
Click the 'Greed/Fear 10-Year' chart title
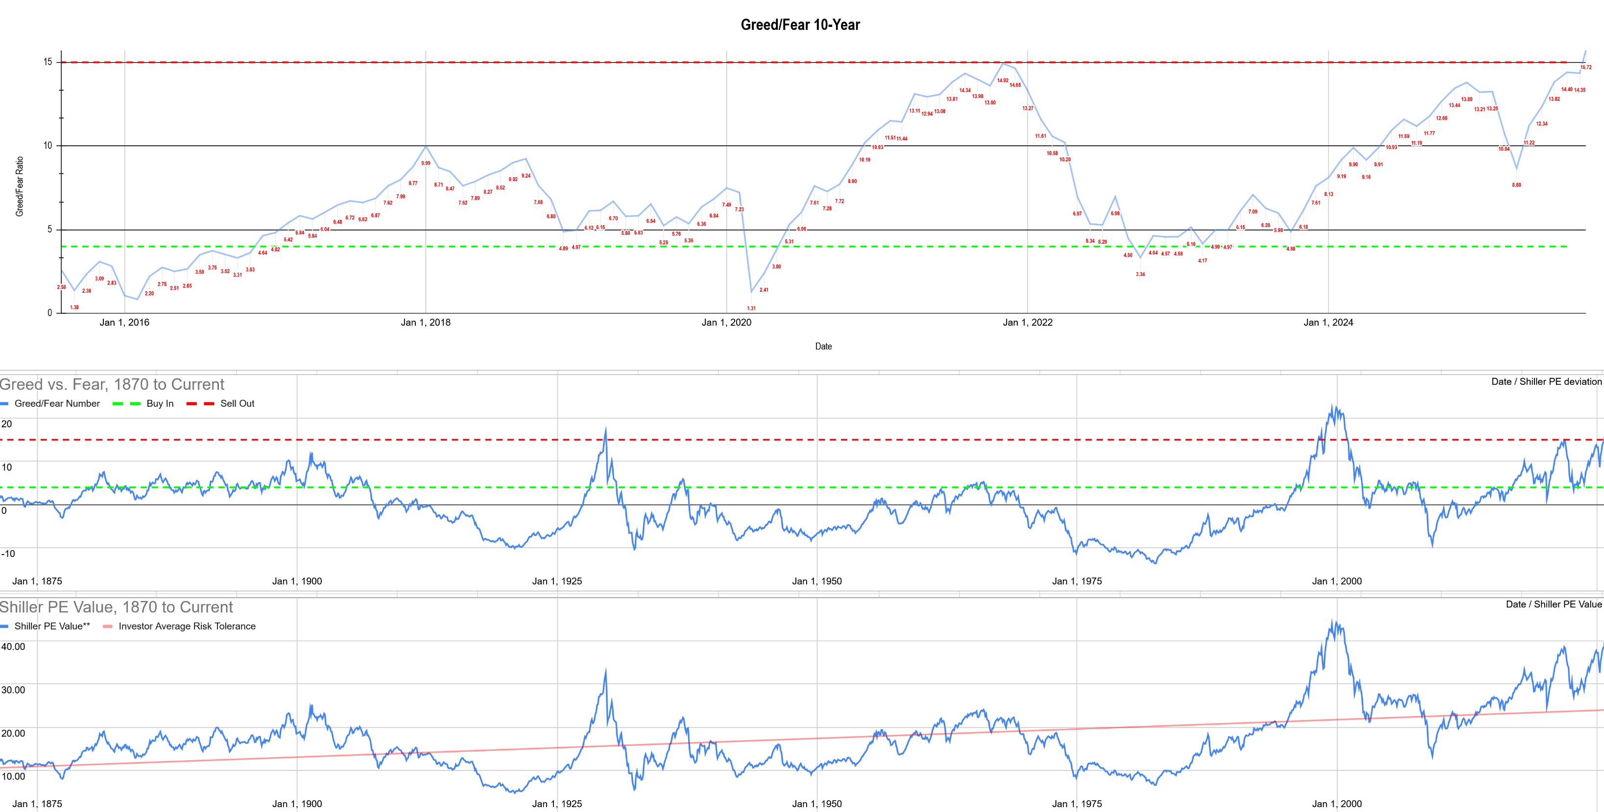pos(800,25)
